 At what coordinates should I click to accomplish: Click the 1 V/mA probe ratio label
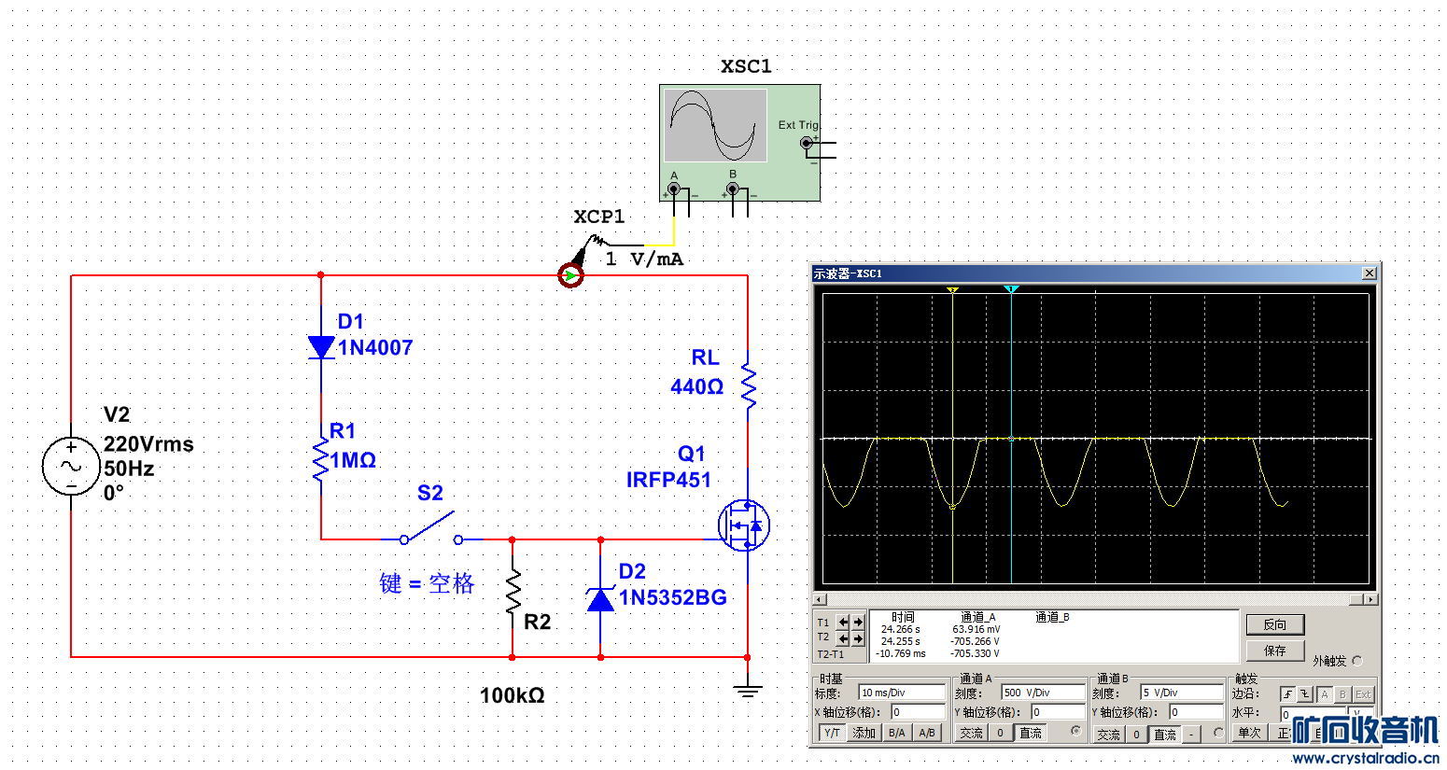(644, 259)
